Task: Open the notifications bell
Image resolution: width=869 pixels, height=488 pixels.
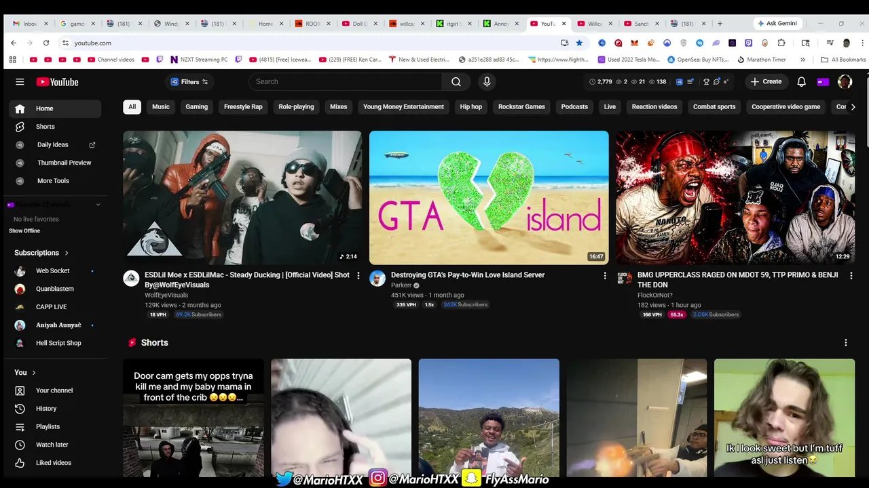Action: 801,82
